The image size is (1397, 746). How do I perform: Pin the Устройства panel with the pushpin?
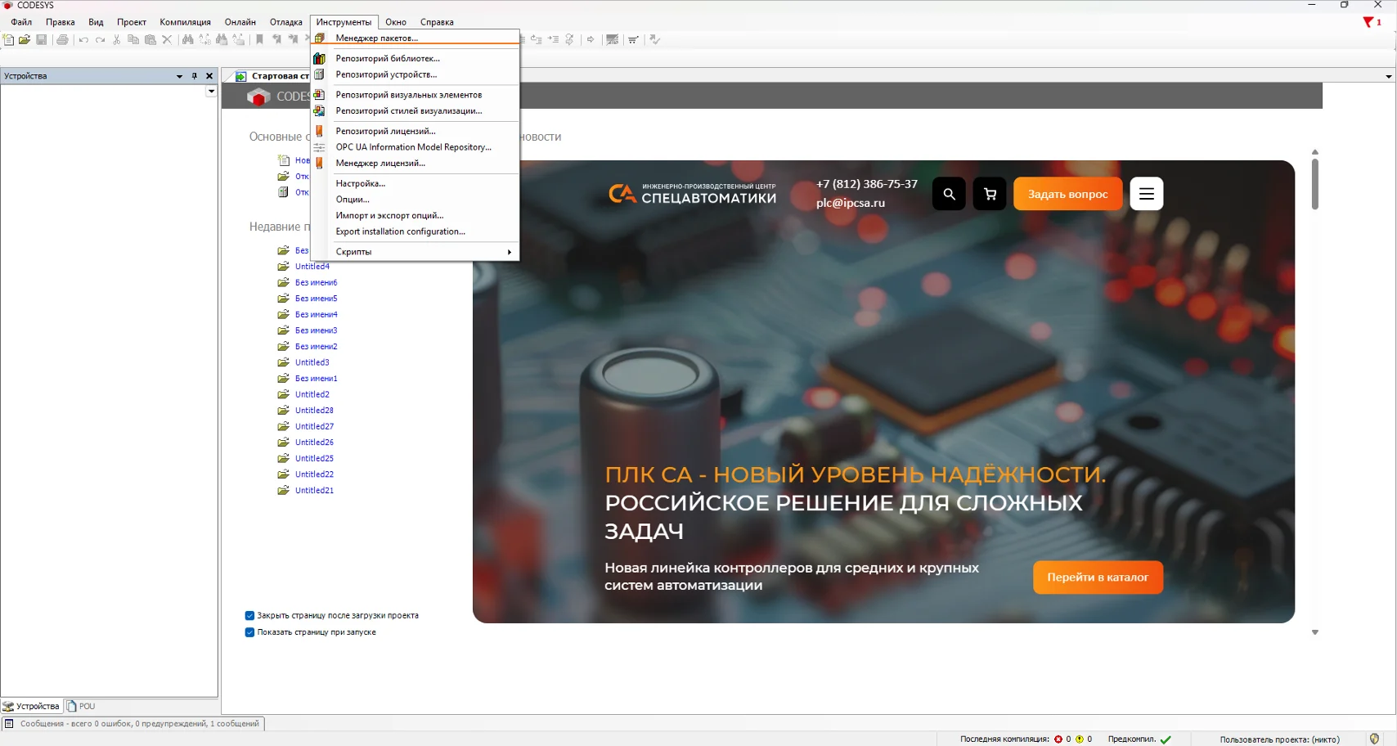coord(195,76)
